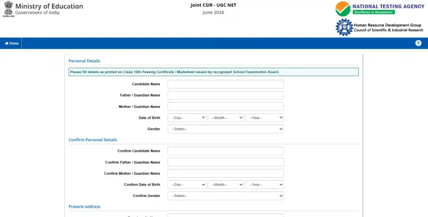This screenshot has width=428, height=217.
Task: Focus the Candidate Name input field
Action: pyautogui.click(x=225, y=84)
